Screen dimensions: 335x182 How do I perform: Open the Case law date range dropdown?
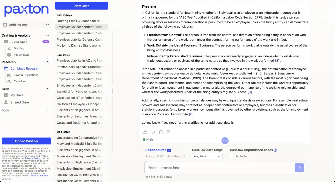207,156
